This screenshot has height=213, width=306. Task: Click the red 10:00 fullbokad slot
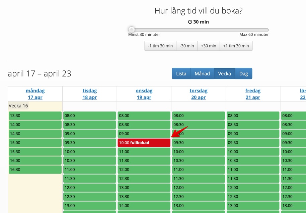pyautogui.click(x=144, y=143)
